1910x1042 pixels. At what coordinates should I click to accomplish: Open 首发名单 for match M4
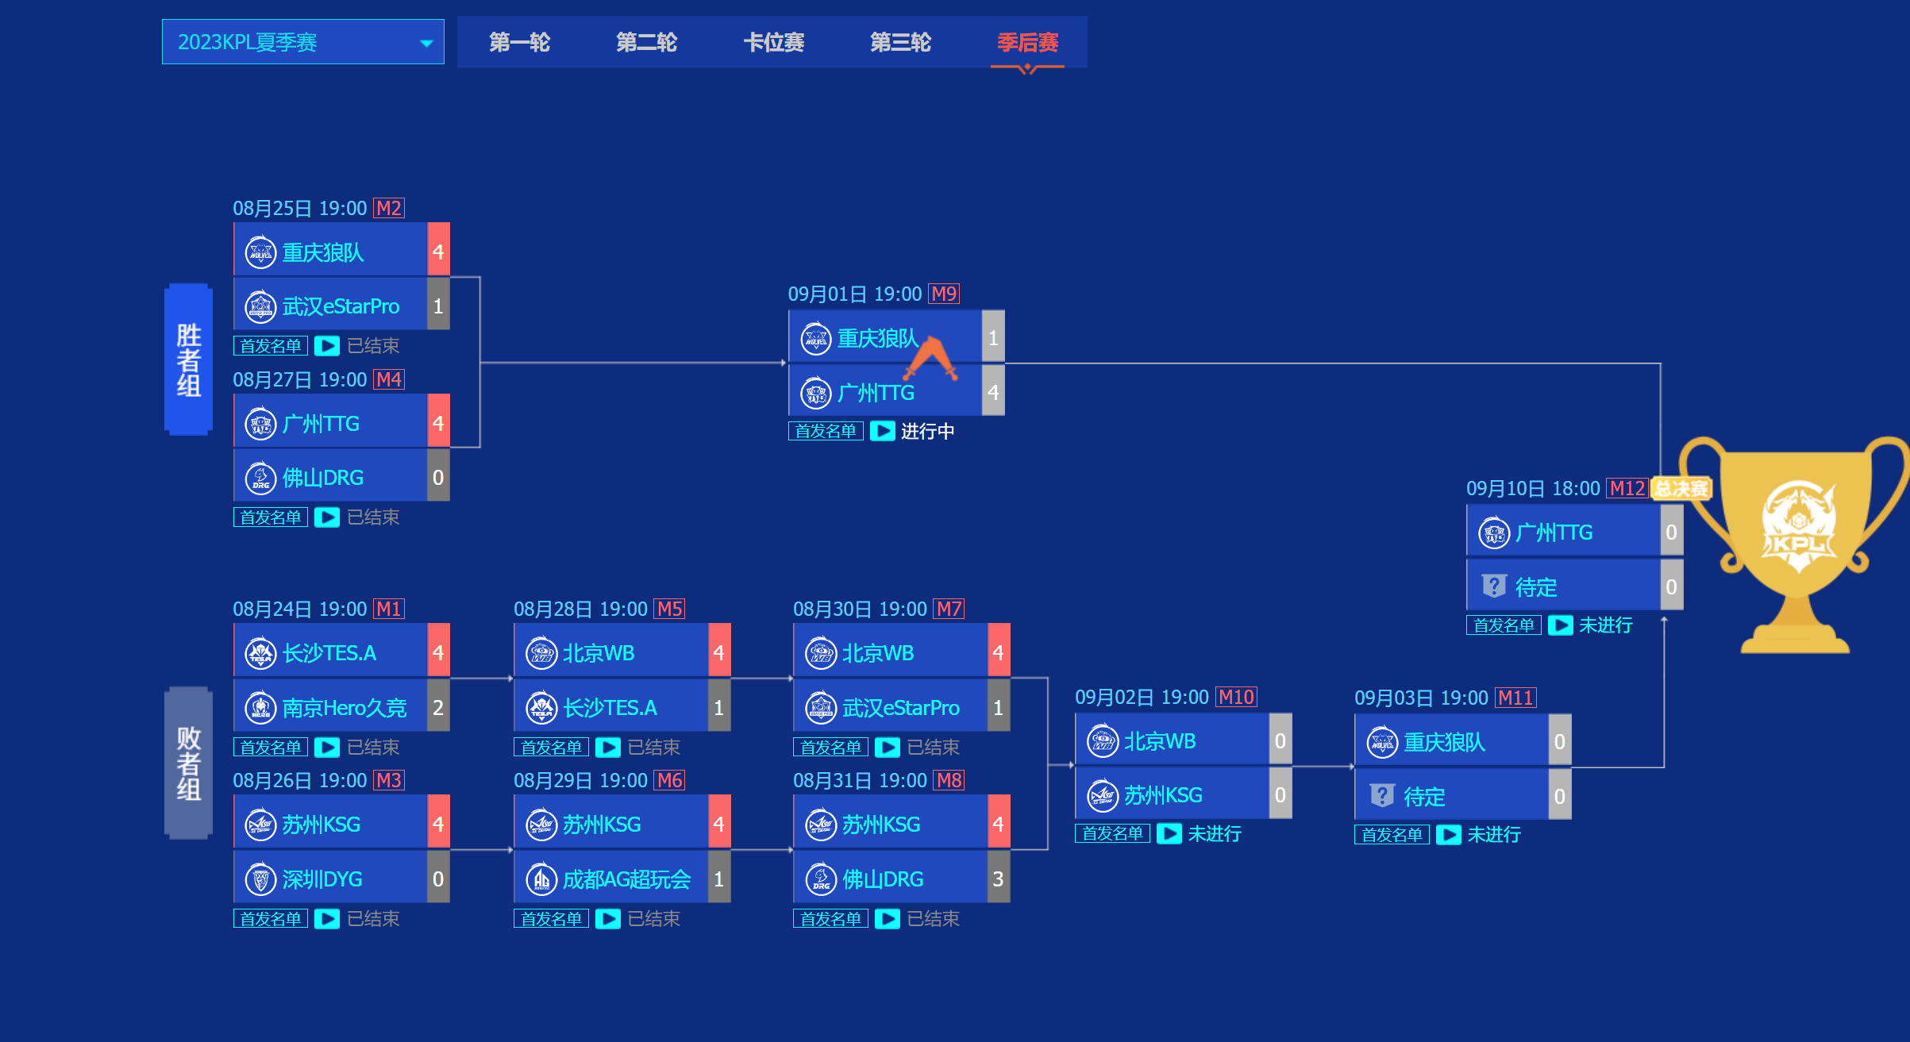[x=271, y=517]
